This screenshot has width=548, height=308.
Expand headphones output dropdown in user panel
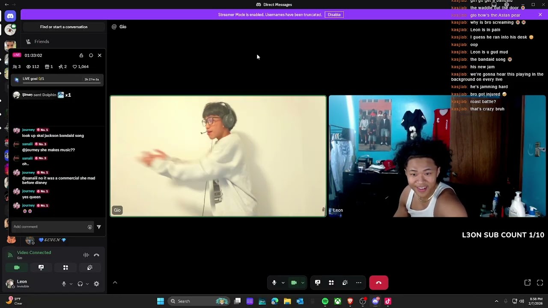tap(87, 284)
